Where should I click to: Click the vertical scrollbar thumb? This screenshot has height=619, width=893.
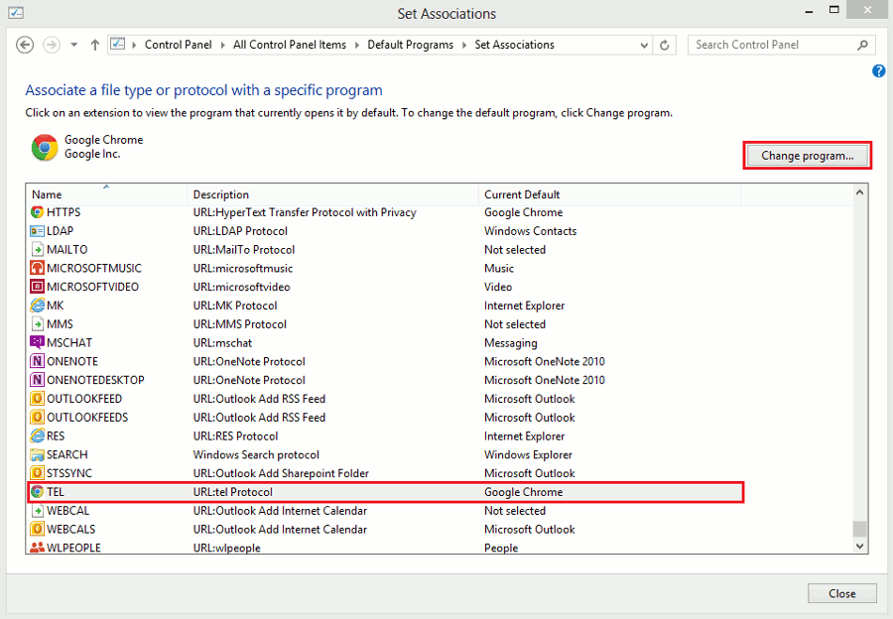click(859, 529)
